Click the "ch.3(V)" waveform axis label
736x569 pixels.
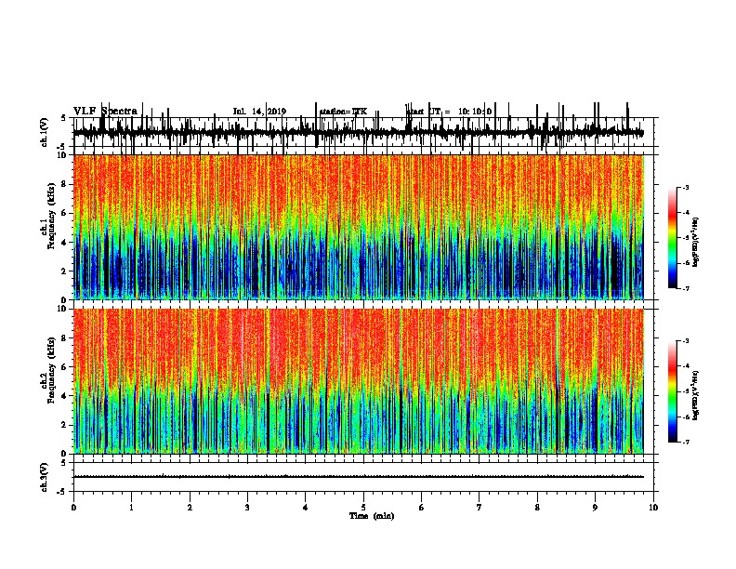coord(44,477)
